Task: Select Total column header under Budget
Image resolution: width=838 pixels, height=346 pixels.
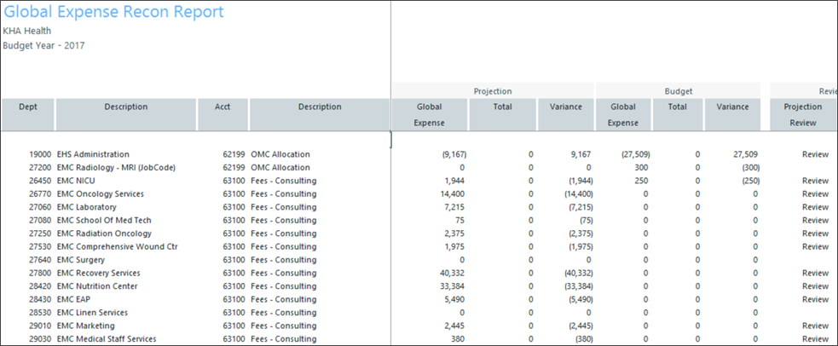Action: pyautogui.click(x=677, y=107)
